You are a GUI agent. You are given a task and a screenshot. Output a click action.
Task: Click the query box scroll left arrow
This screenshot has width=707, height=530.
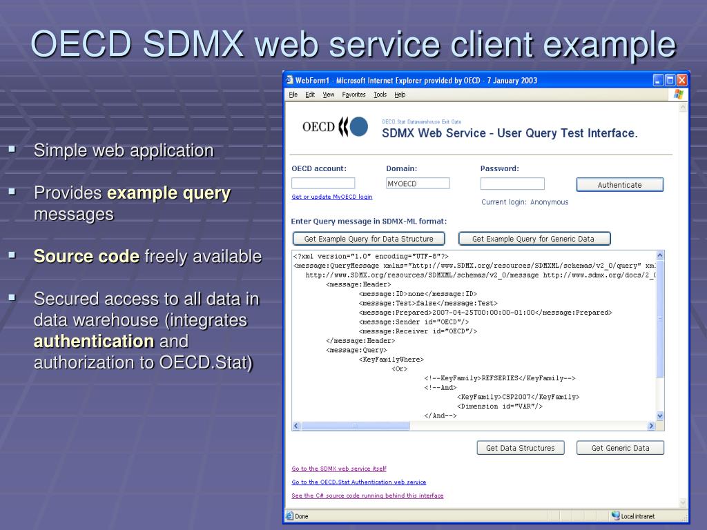coord(296,426)
